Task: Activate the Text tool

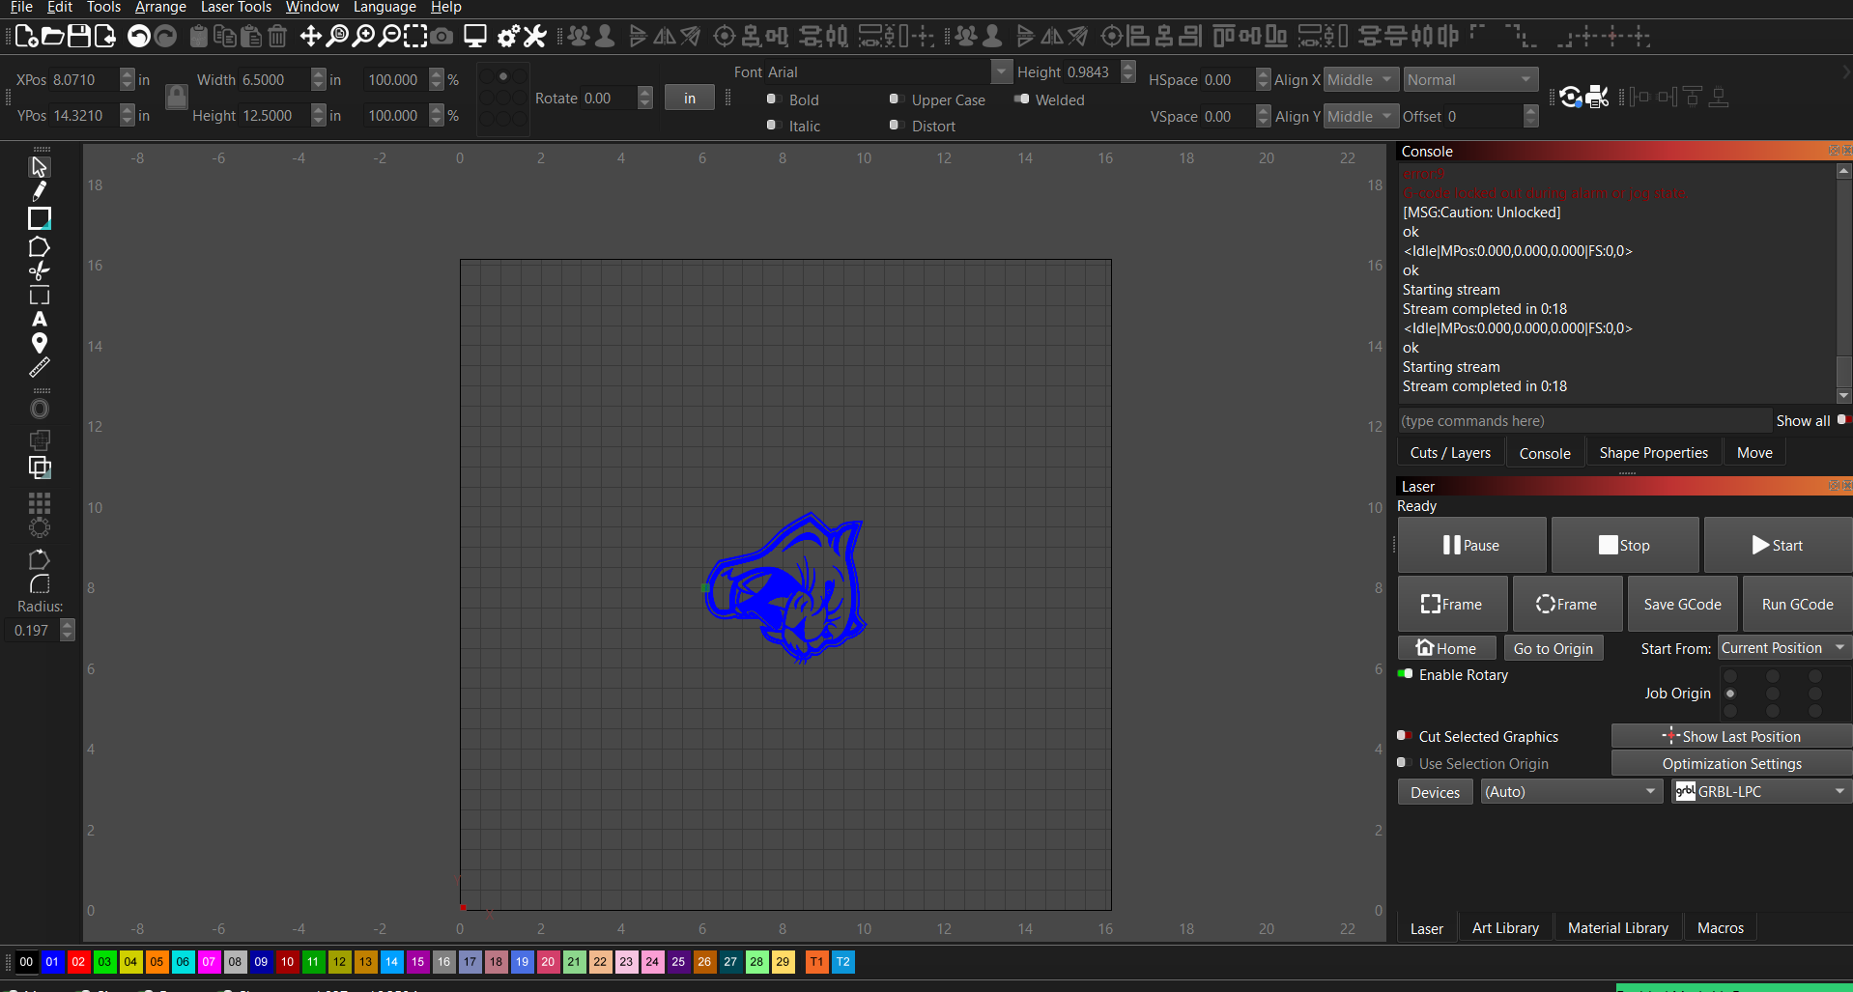Action: (x=40, y=319)
